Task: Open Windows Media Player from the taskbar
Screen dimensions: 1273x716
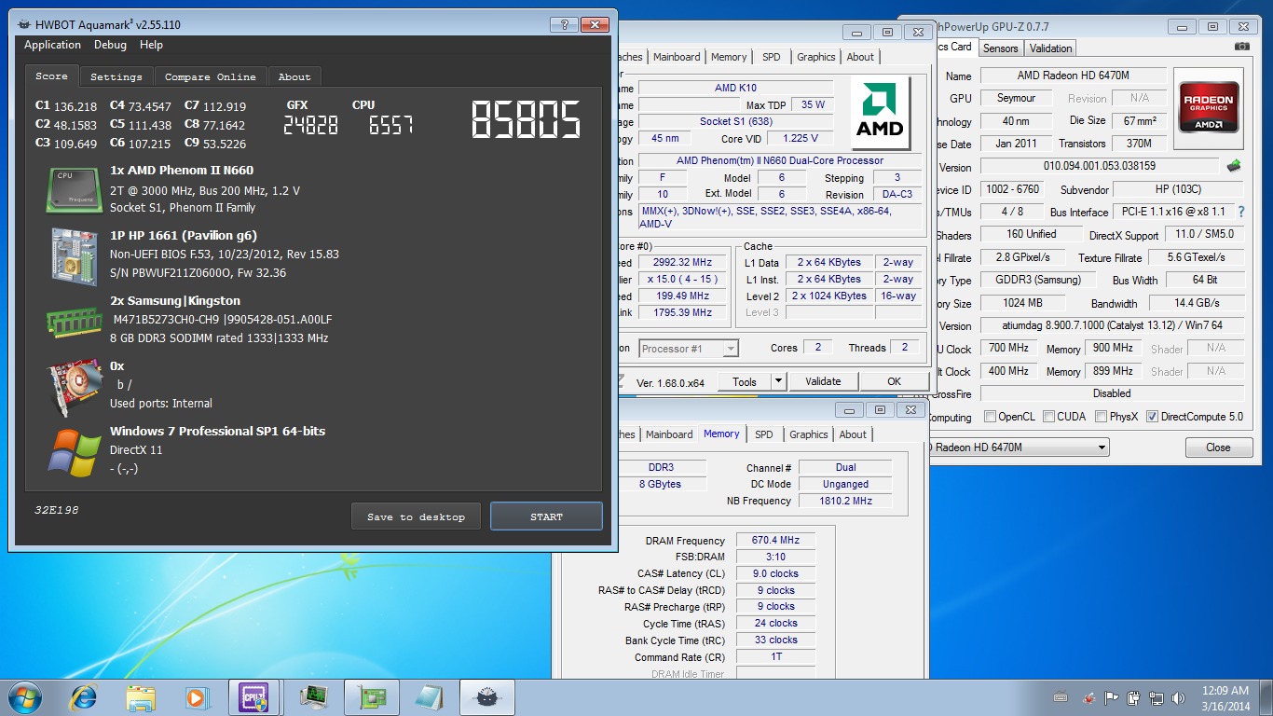Action: [x=197, y=696]
